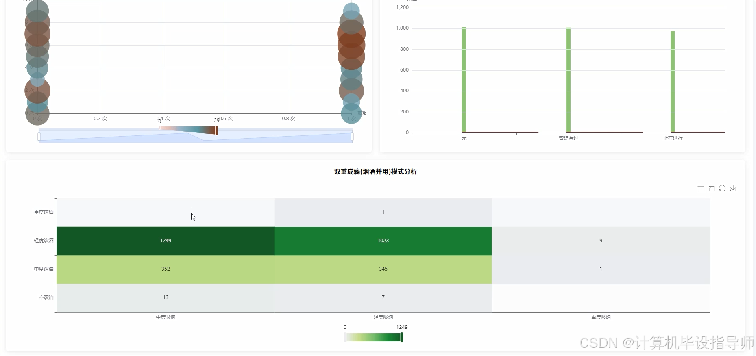Click the 中度吸烟 column label

click(x=166, y=317)
